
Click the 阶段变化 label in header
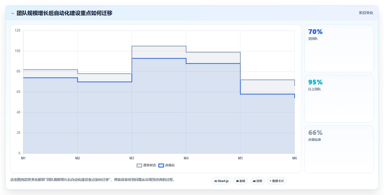point(366,13)
